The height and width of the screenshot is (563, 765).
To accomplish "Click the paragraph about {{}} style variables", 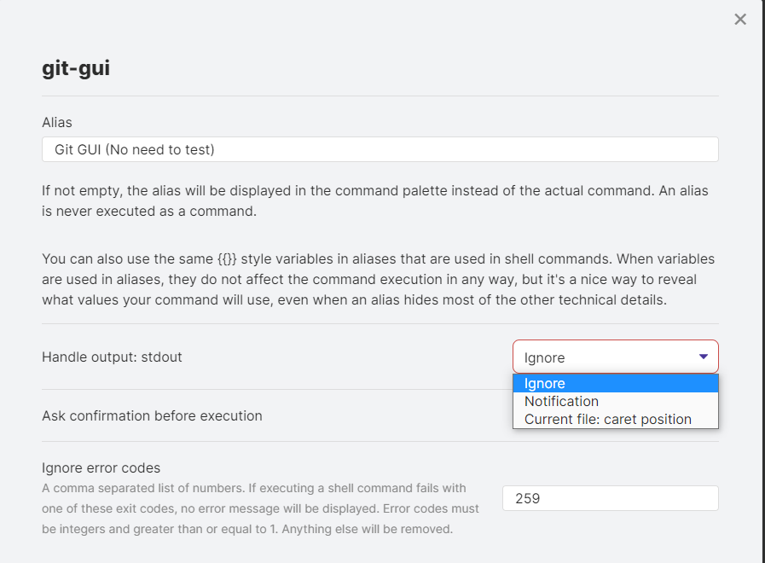I will click(x=378, y=279).
